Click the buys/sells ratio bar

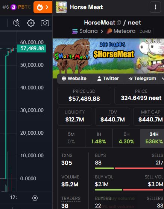(x=129, y=168)
